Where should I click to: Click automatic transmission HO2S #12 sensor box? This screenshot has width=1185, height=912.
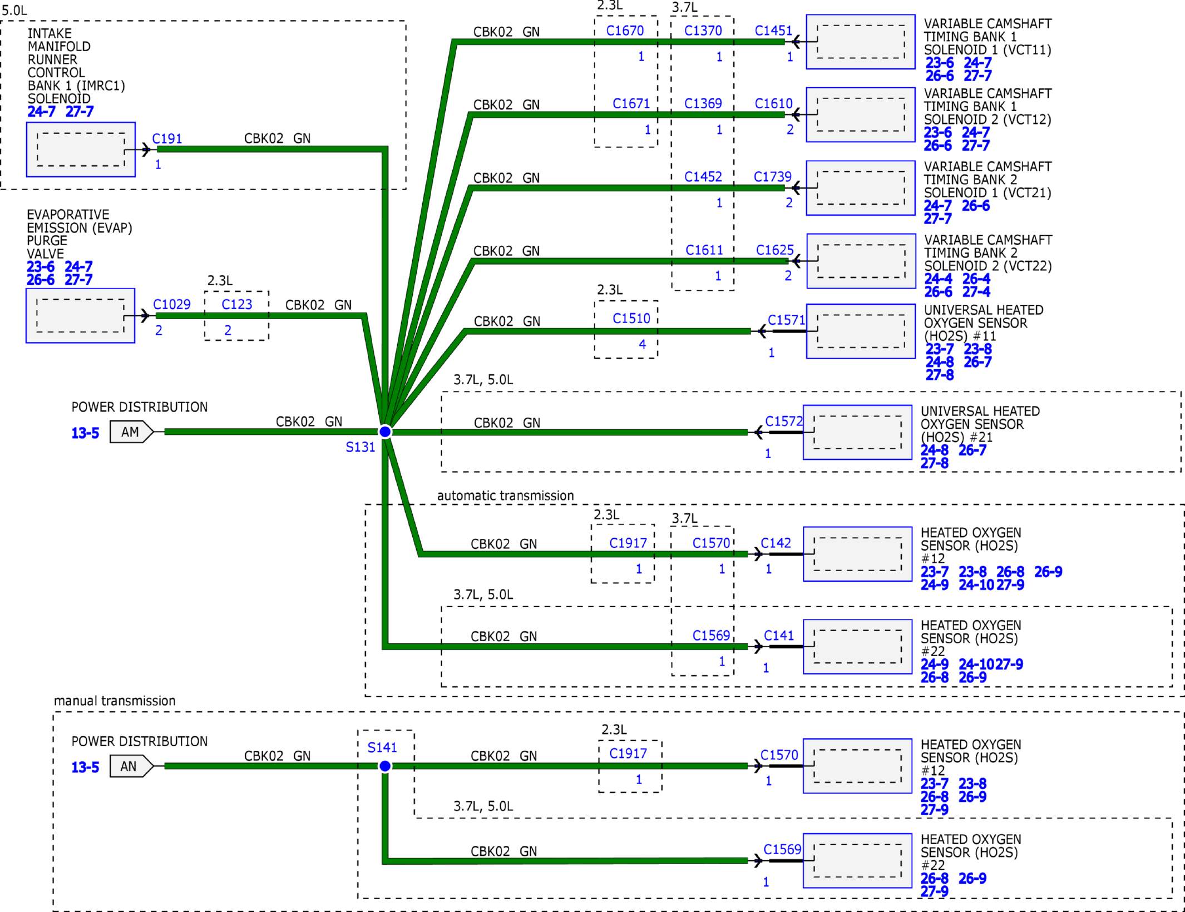point(857,554)
